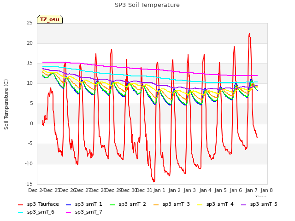Click the purple sp3_smT_5 color swatch
The width and height of the screenshot is (295, 221).
point(244,204)
